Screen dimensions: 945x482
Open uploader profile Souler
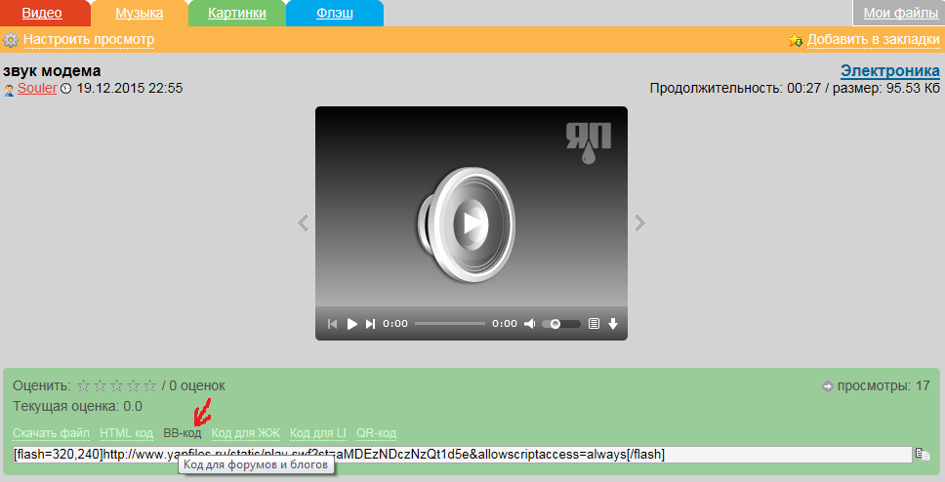coord(37,88)
